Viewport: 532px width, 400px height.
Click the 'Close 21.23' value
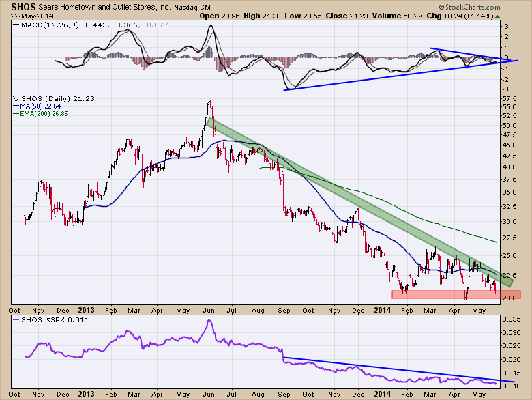pyautogui.click(x=346, y=16)
